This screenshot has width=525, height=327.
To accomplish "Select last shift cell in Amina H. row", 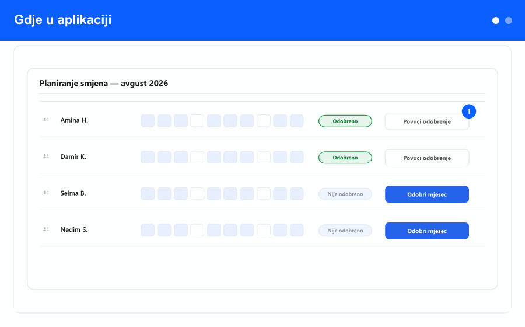I will pyautogui.click(x=297, y=121).
